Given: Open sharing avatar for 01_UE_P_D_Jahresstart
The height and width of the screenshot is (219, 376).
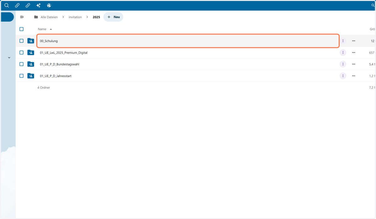Looking at the screenshot, I should pyautogui.click(x=343, y=76).
